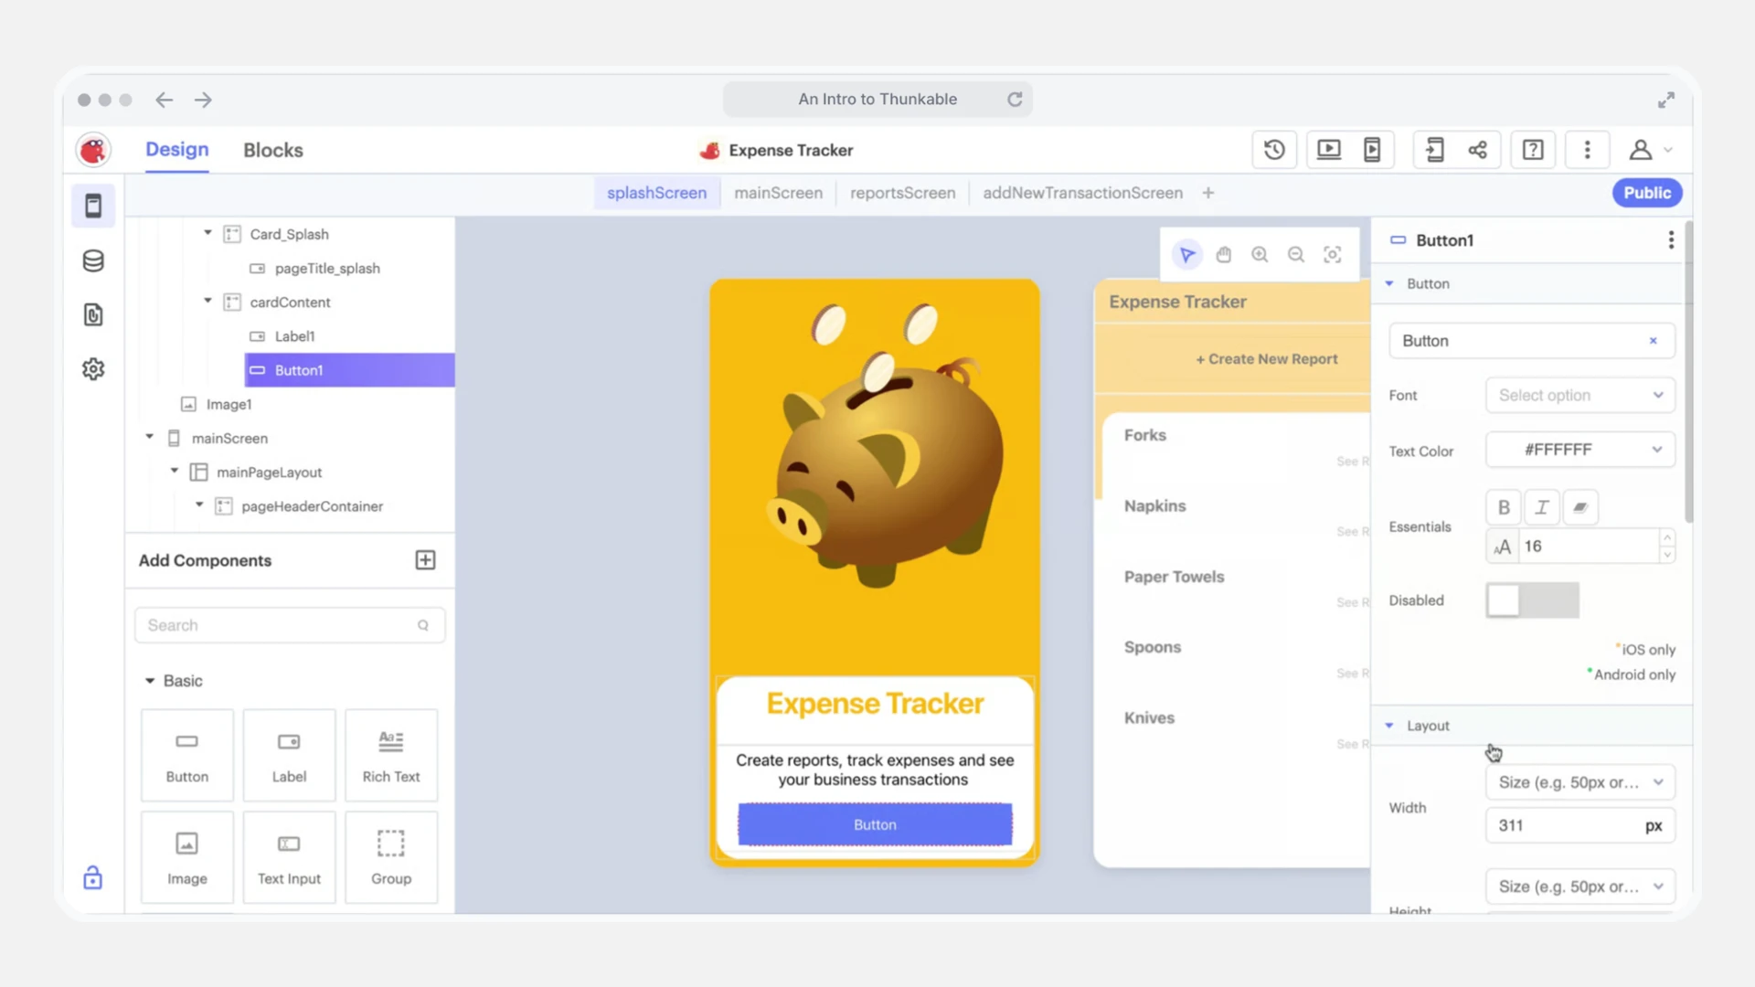
Task: Collapse the cardContent tree node
Action: (x=207, y=302)
